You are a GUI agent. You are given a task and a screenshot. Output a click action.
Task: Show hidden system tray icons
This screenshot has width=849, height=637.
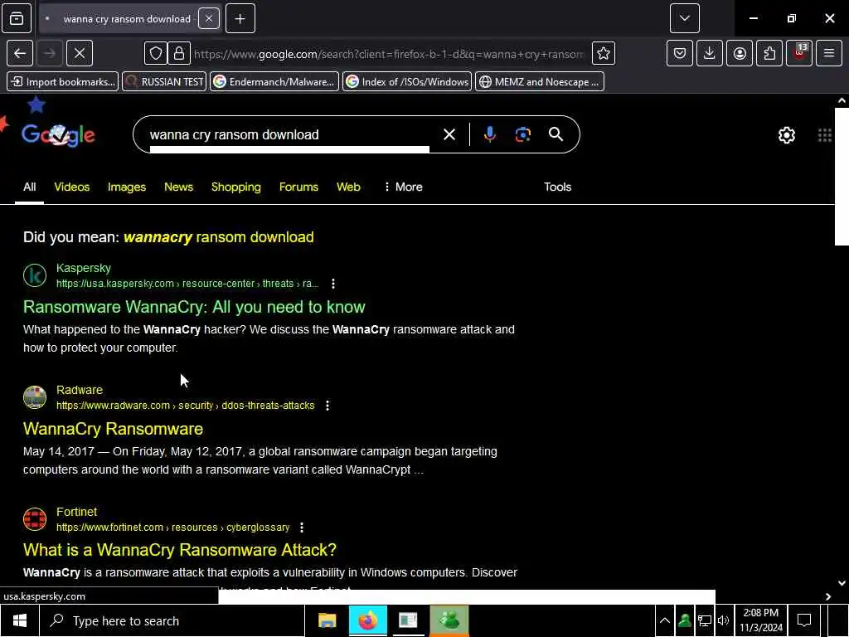coord(665,620)
